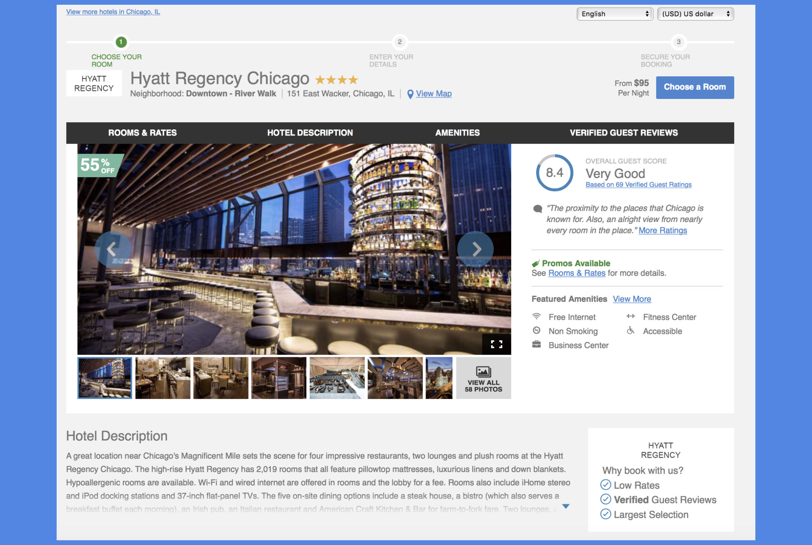Advance the gallery with the right arrow

(x=476, y=249)
